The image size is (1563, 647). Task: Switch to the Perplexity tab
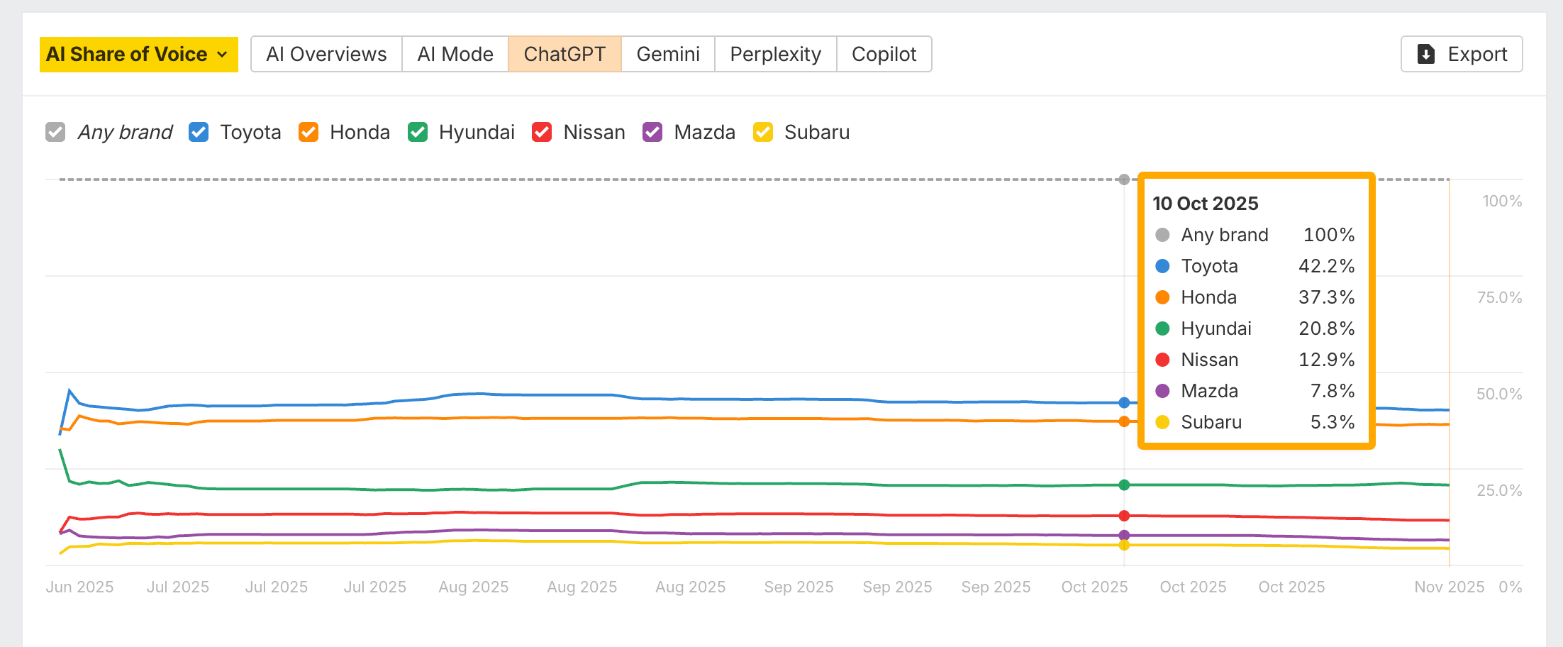[775, 55]
